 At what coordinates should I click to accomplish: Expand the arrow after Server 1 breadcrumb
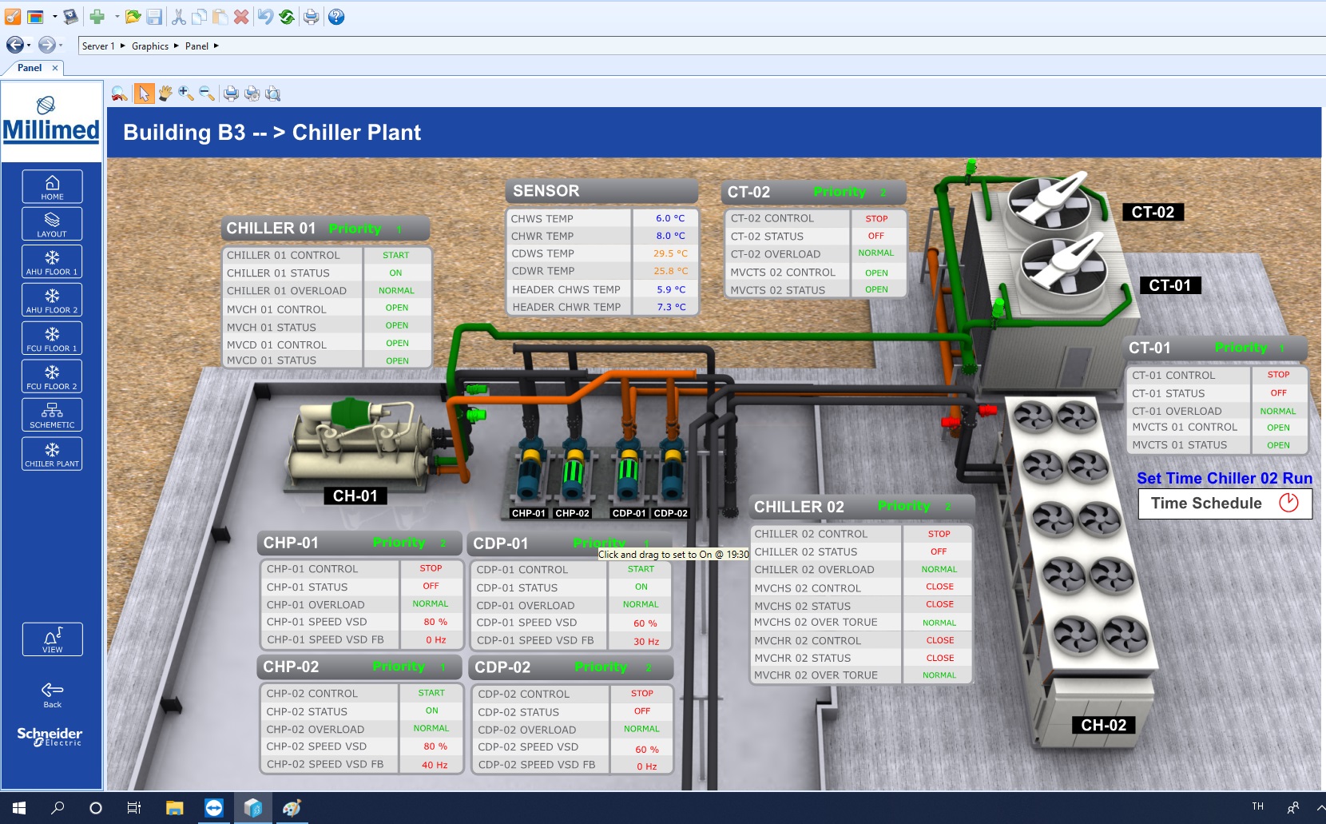point(123,46)
